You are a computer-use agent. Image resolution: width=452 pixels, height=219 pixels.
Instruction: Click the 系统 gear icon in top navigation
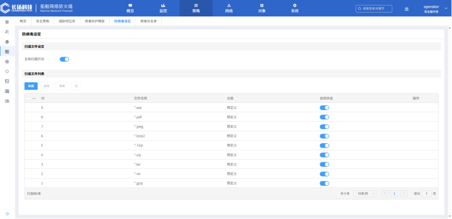tap(295, 5)
